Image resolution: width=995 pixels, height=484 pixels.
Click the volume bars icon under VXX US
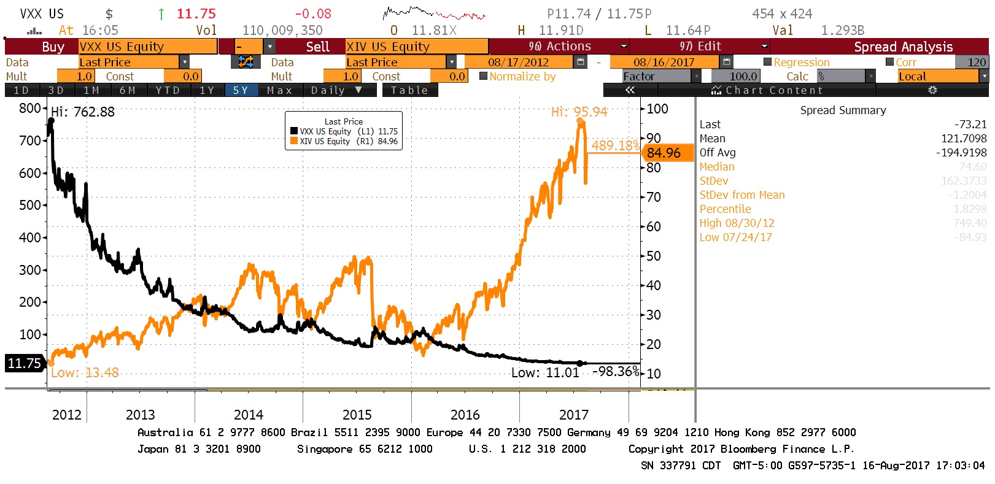tap(34, 31)
